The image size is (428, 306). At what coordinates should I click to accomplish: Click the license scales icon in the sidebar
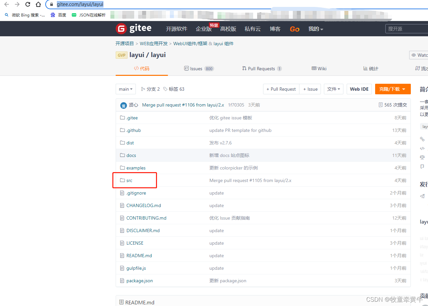[423, 157]
